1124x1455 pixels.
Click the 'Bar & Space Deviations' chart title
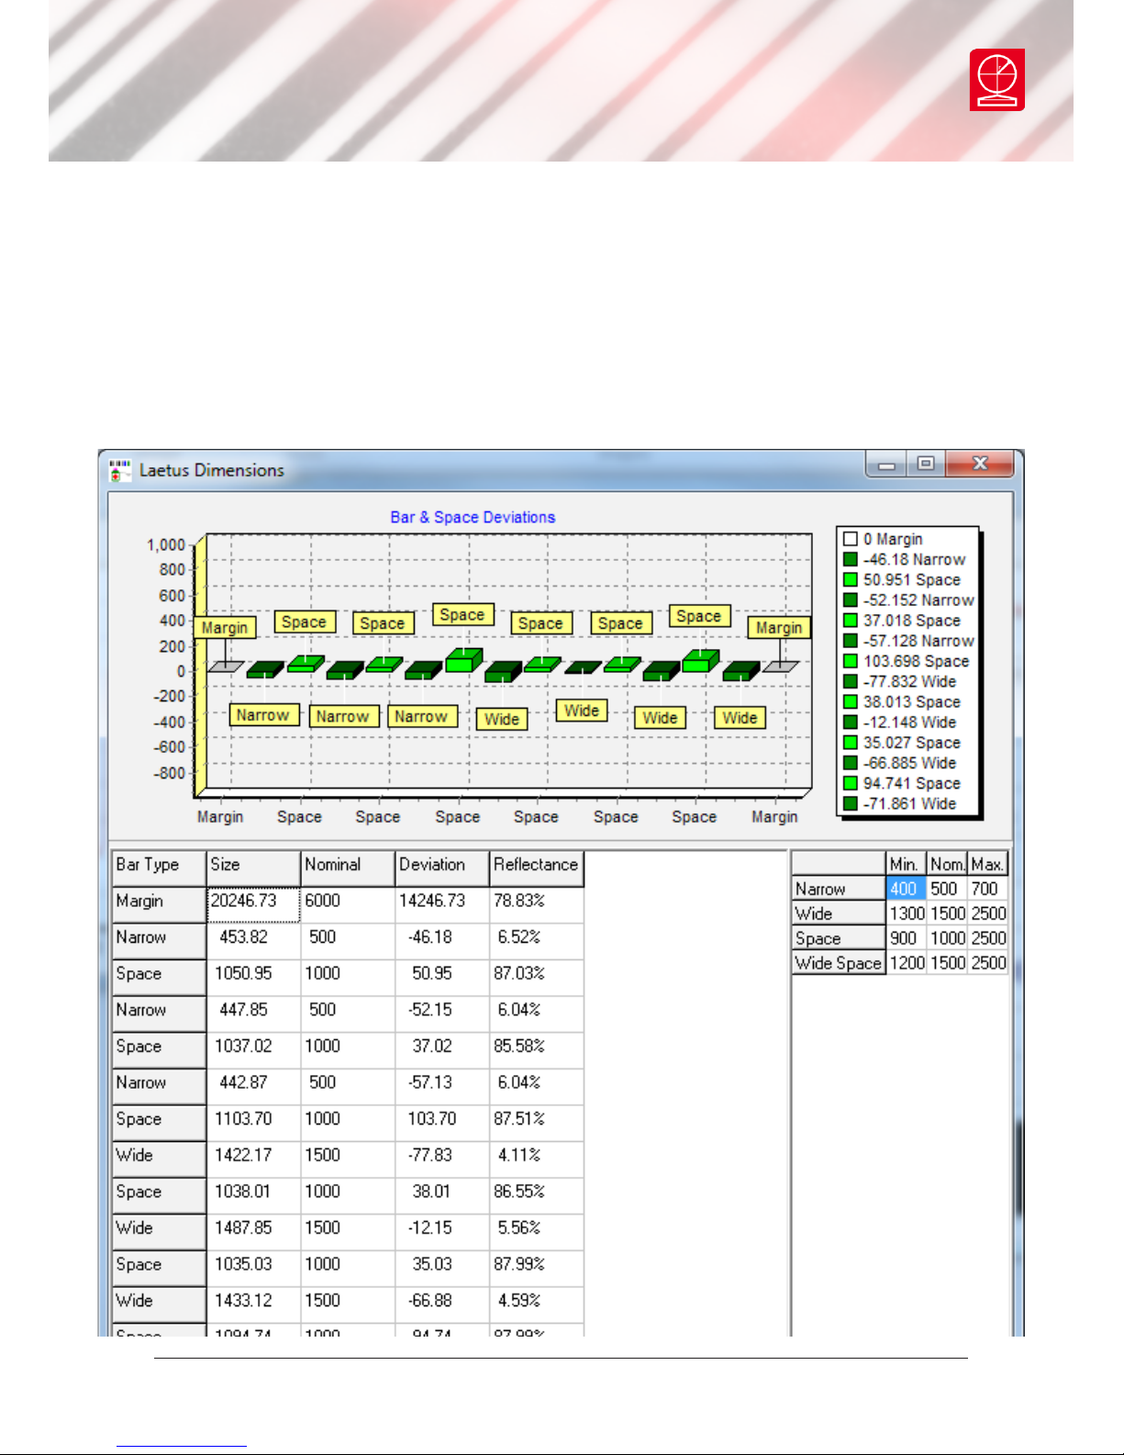(x=473, y=517)
